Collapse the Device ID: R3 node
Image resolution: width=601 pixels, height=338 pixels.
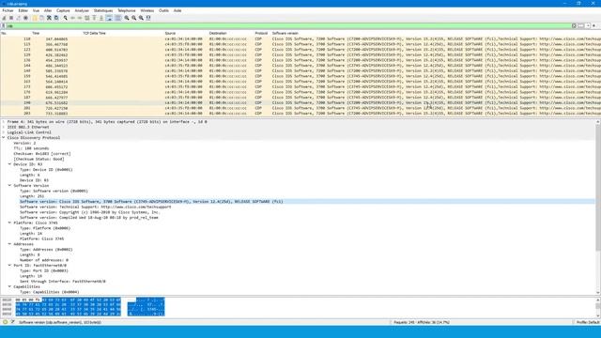click(x=9, y=164)
